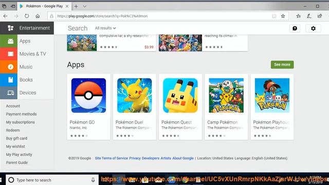The width and height of the screenshot is (329, 185).
Task: Open the Parent Guide link
Action: (x=17, y=162)
